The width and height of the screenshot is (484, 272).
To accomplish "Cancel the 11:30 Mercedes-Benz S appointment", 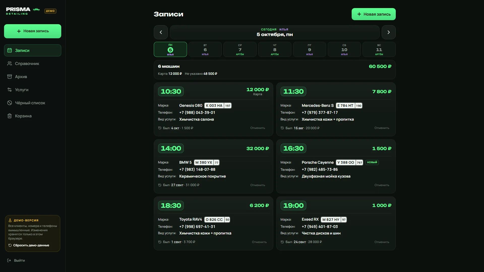I will point(382,128).
